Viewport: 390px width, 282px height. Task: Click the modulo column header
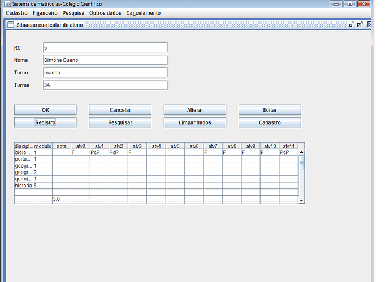[x=43, y=146]
